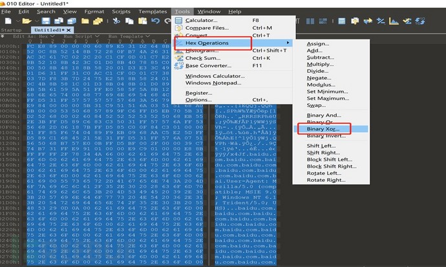Click the two-column view toolbar icon
Screen dimensions: 446x267
310,21
